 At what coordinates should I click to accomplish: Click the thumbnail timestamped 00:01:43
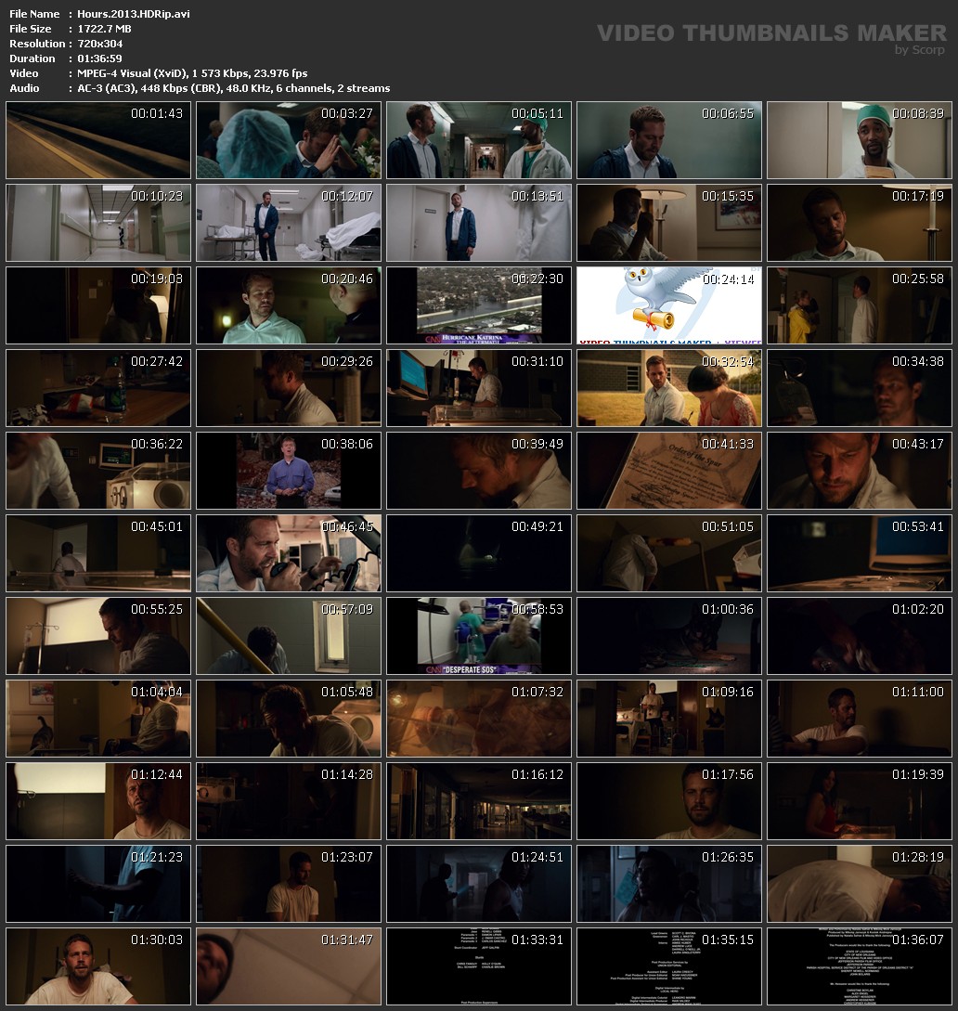click(97, 140)
